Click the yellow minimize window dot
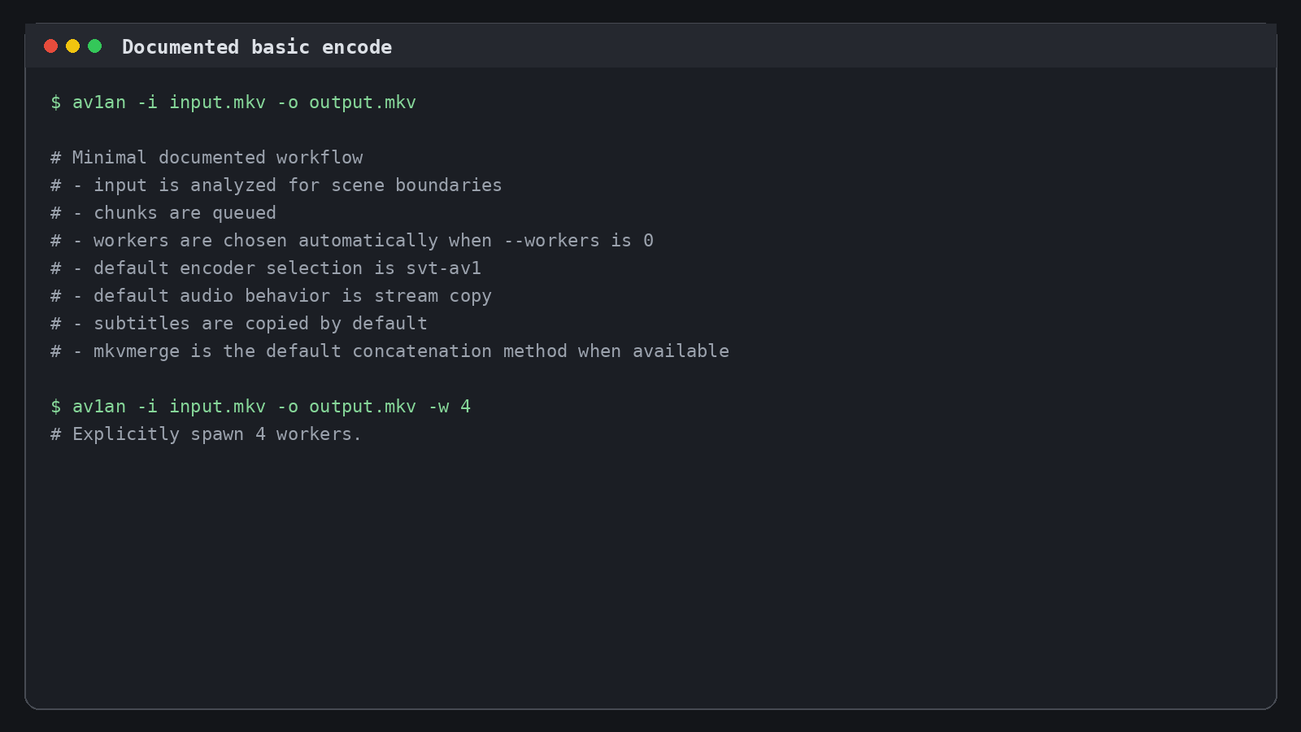 (72, 46)
